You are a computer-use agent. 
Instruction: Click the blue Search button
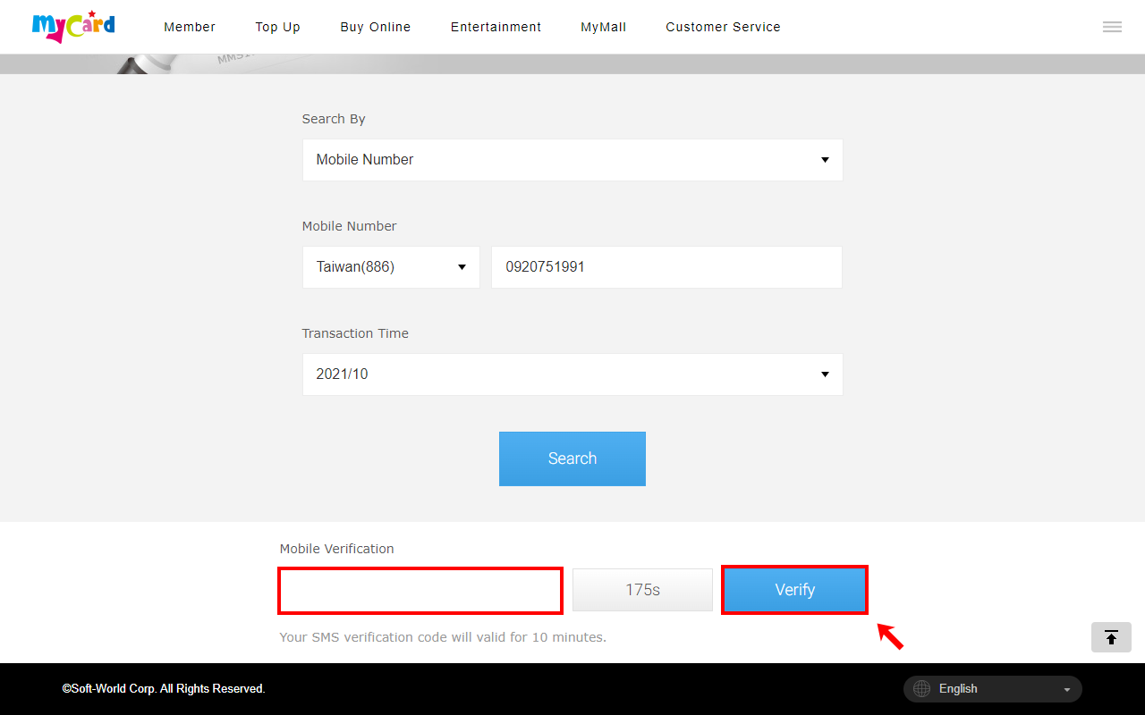point(572,458)
